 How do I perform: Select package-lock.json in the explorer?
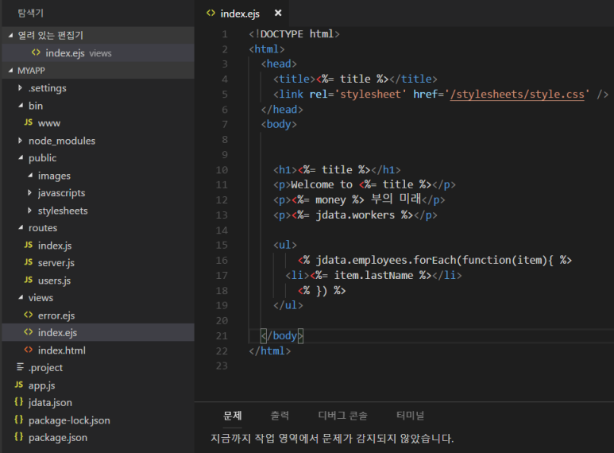68,420
